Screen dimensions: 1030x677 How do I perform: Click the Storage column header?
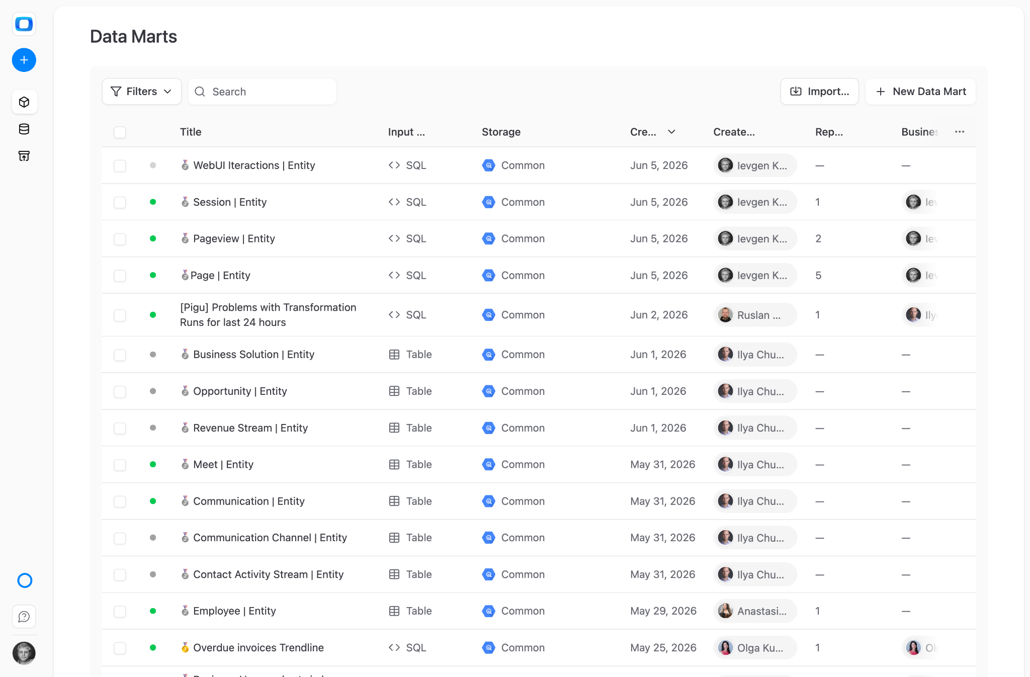(x=501, y=132)
